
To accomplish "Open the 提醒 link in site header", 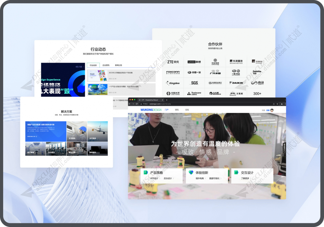I will (x=268, y=110).
